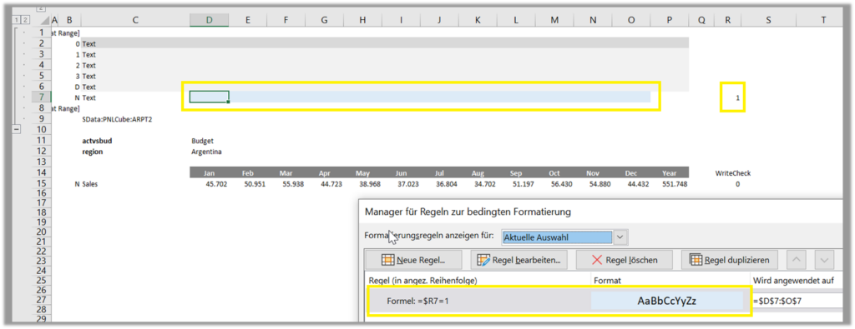Select column R header
Viewport: 855px width, 329px height.
(x=728, y=20)
